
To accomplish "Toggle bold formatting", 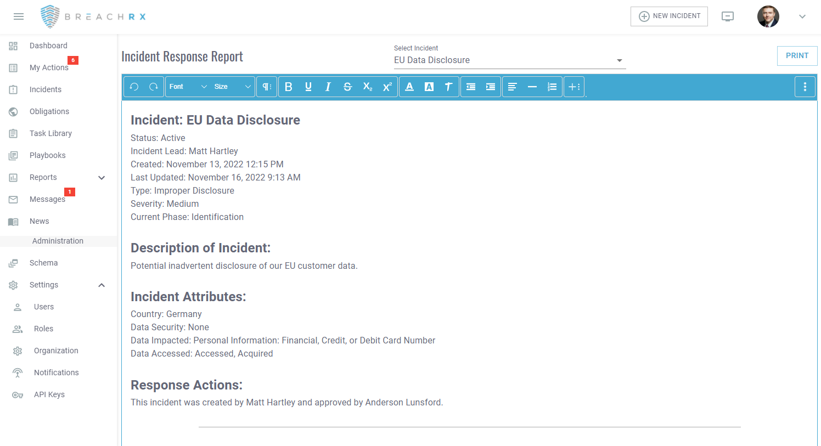I will [x=289, y=86].
